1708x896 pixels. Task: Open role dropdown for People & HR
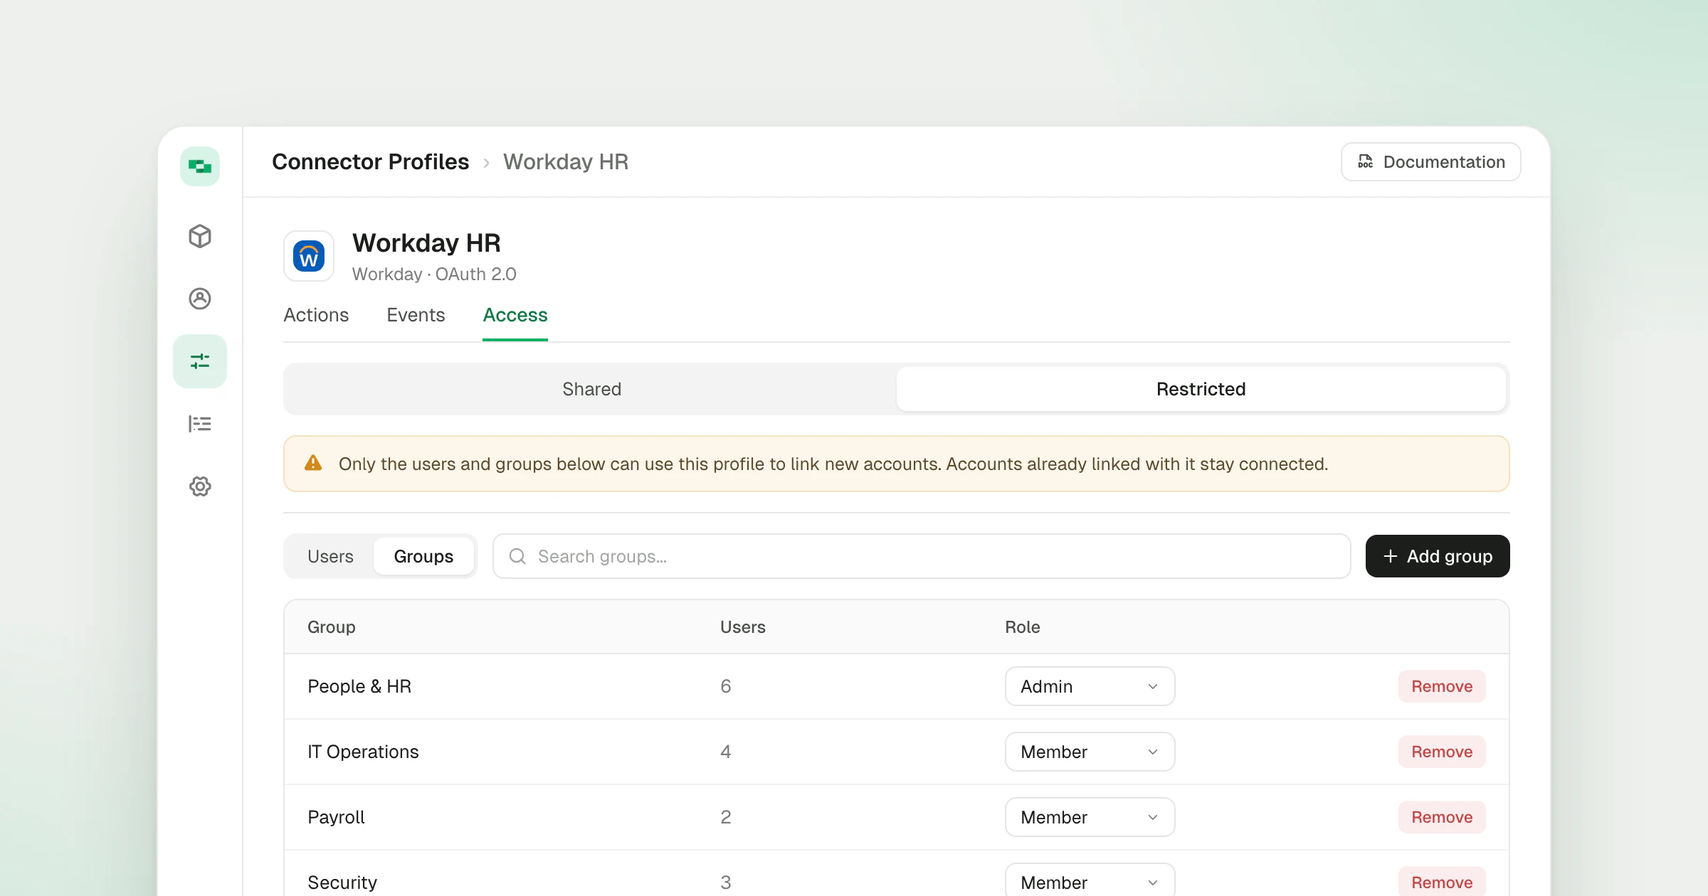click(x=1090, y=686)
